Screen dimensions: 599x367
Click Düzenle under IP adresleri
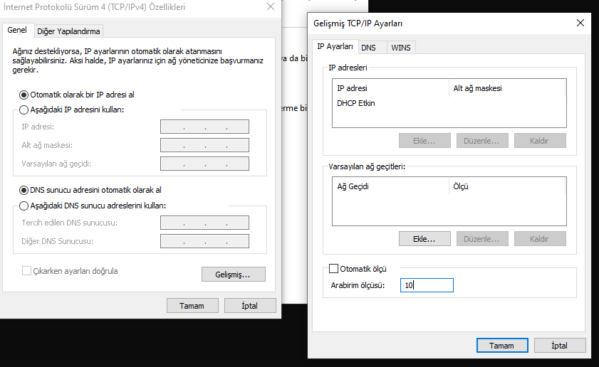pos(482,141)
